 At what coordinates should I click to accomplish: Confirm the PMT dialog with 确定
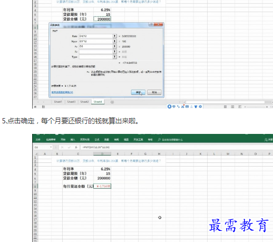click(138, 92)
